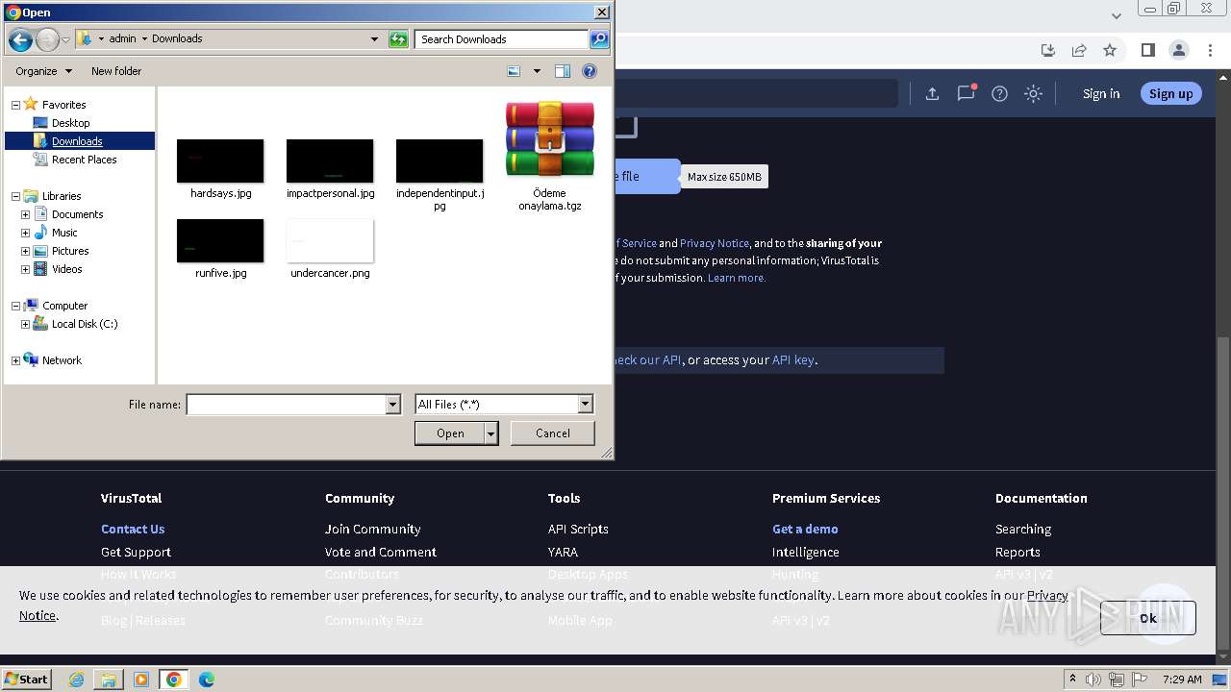Open File Explorer from the taskbar

click(109, 680)
